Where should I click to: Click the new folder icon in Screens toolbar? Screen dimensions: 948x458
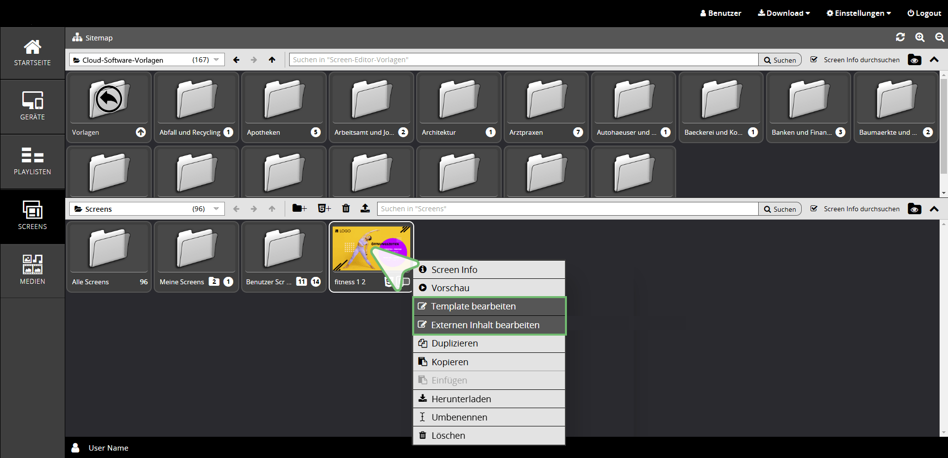click(x=299, y=209)
